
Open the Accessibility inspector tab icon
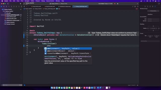tap(153, 6)
